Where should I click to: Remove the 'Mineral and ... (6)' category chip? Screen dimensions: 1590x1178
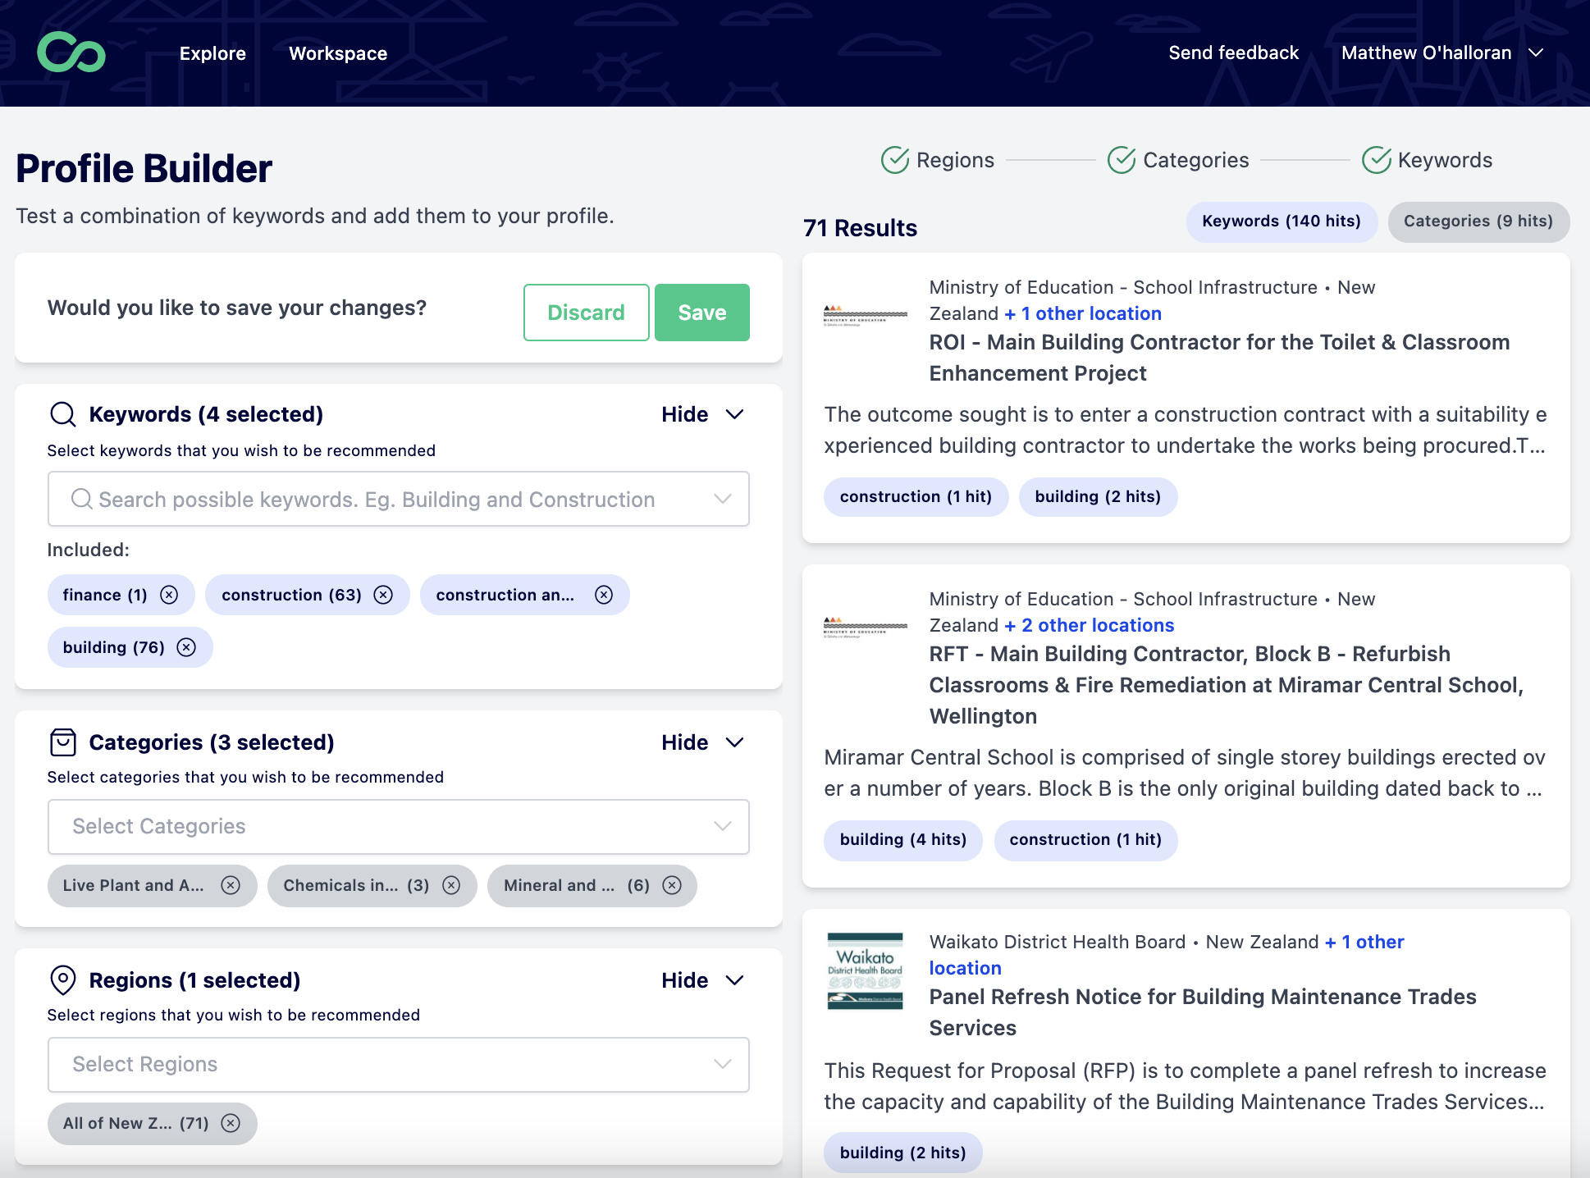click(x=672, y=885)
